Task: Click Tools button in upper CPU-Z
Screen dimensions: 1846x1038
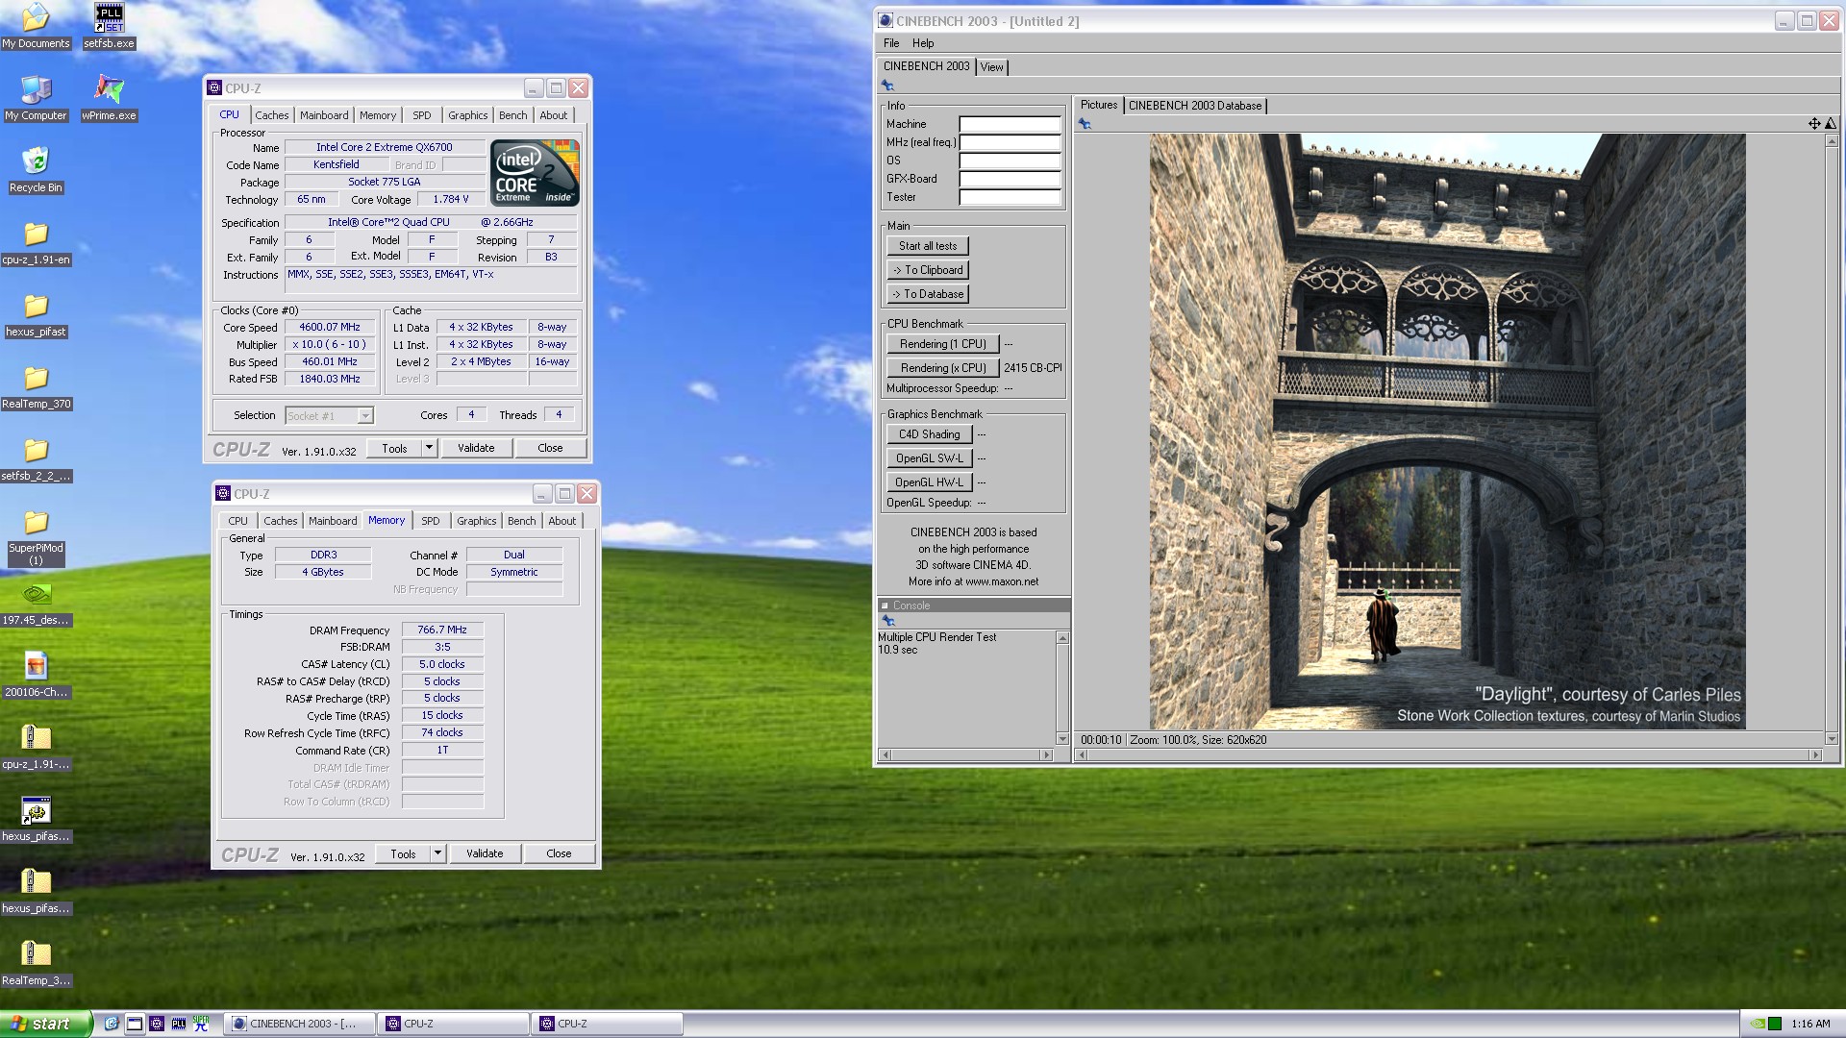Action: (x=394, y=448)
